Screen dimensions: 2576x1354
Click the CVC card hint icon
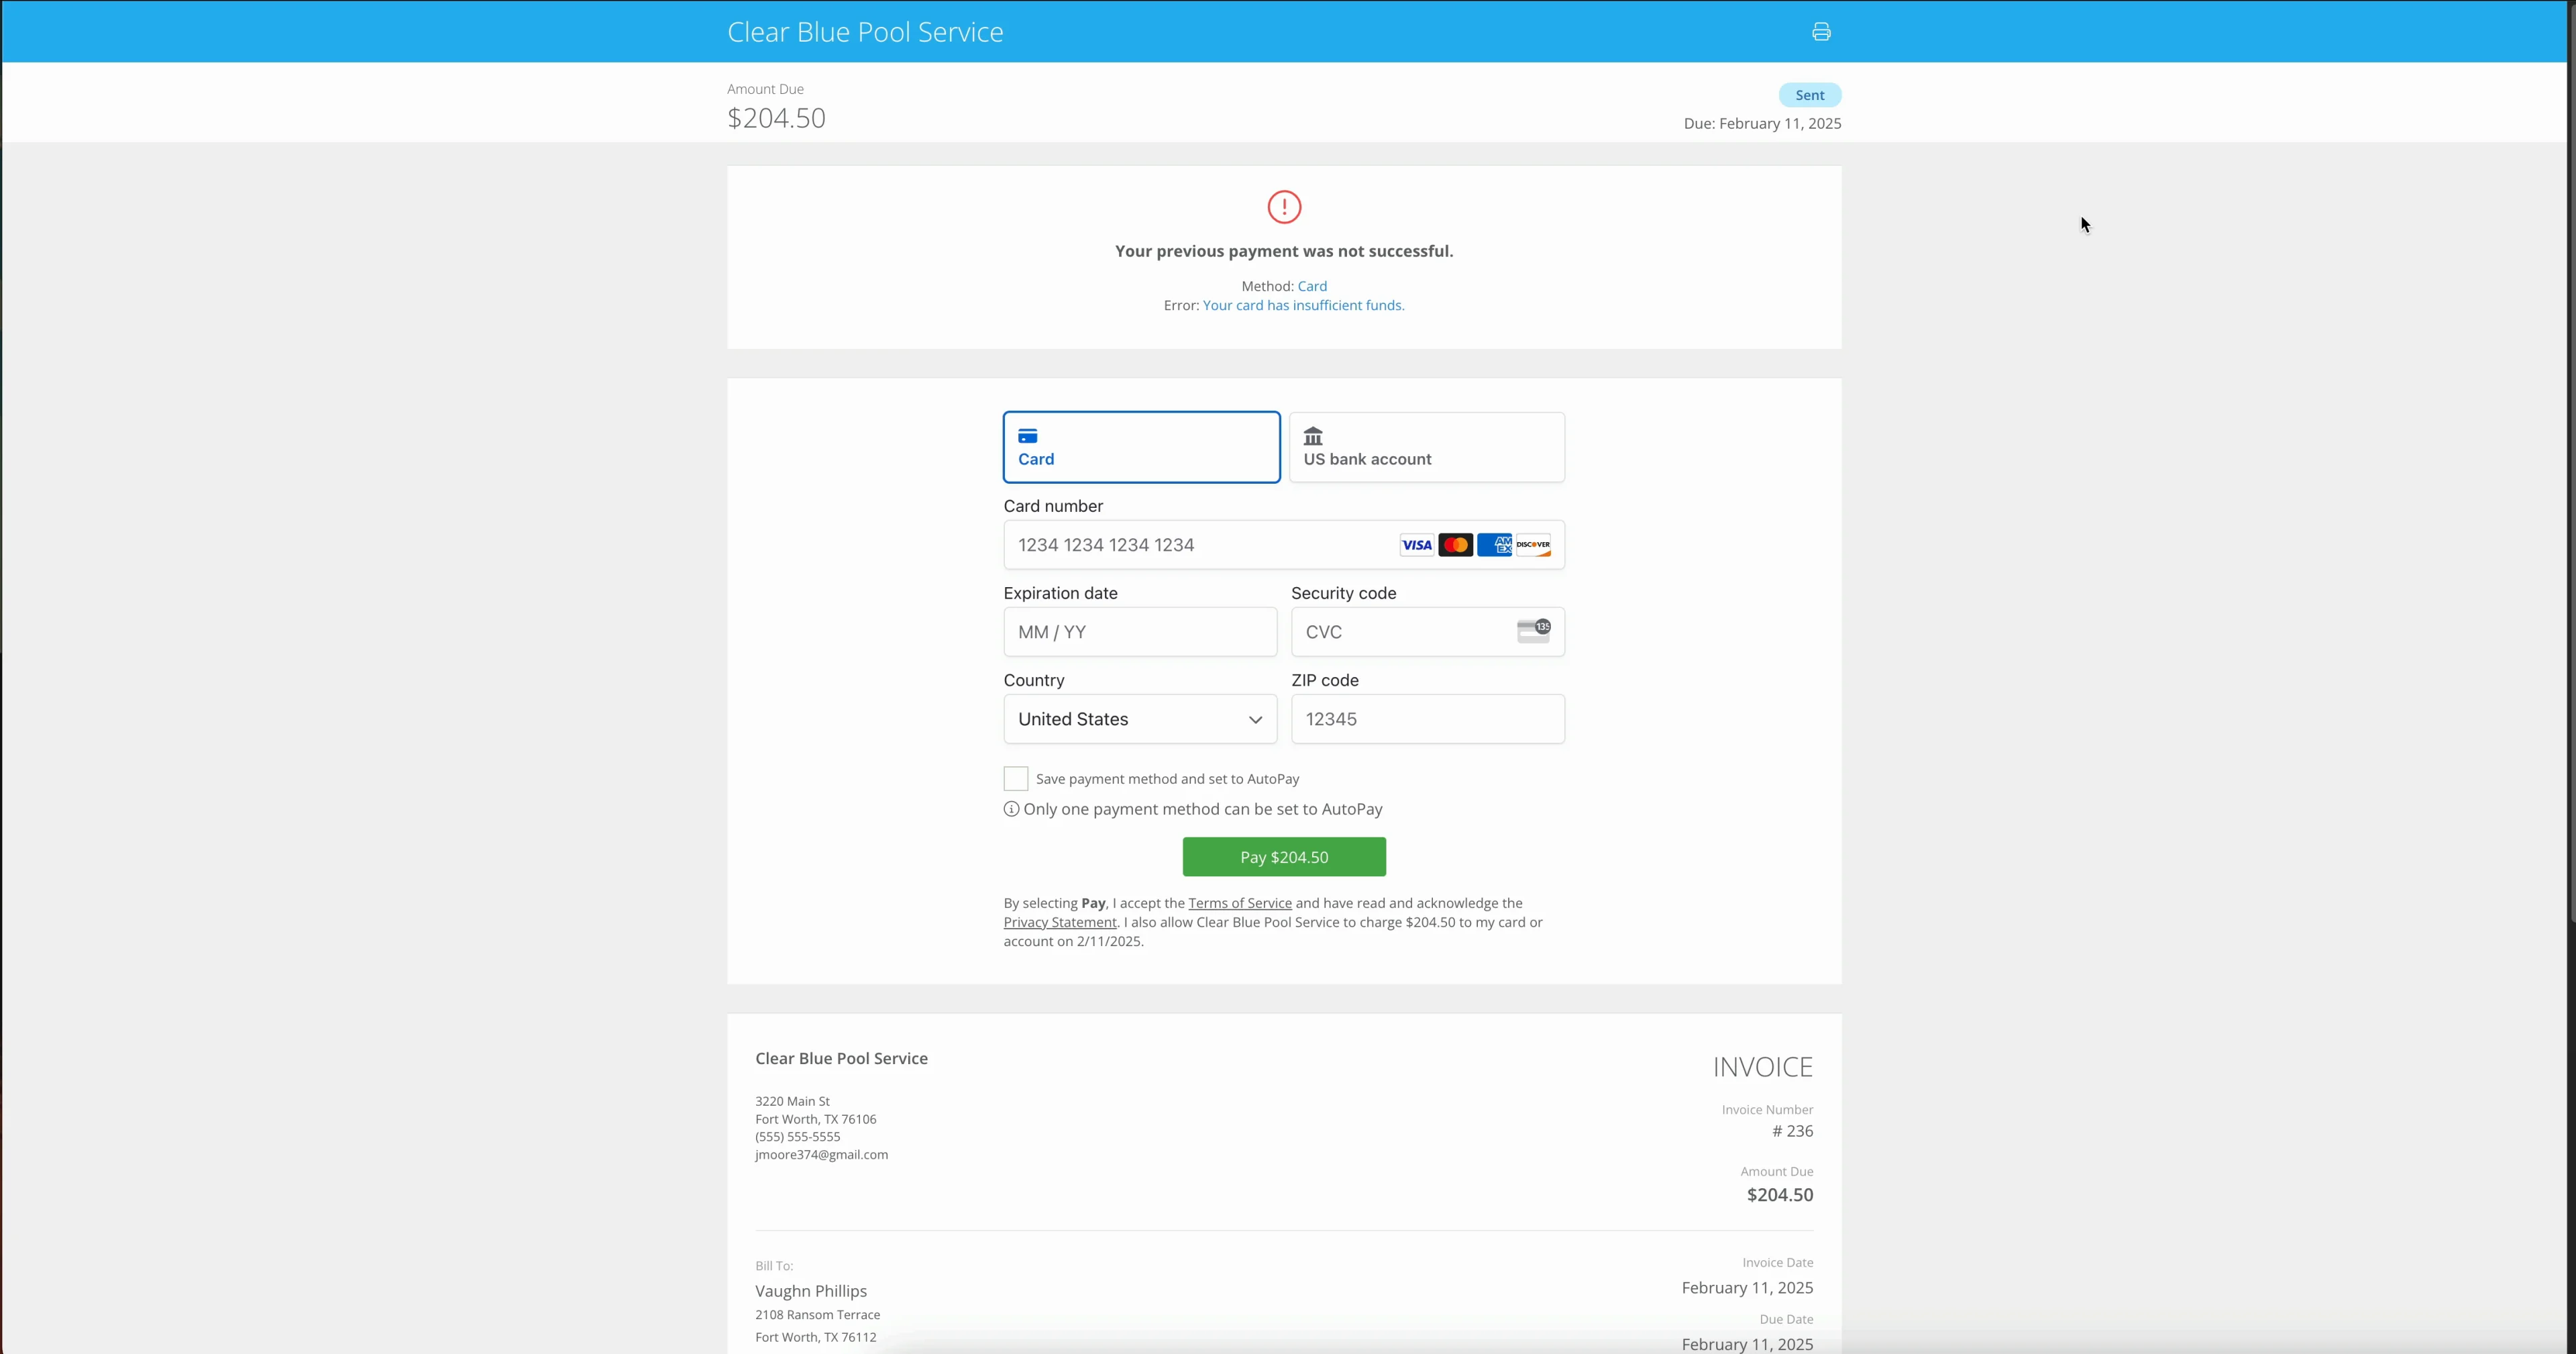1533,631
